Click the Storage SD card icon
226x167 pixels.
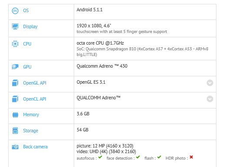(x=15, y=131)
